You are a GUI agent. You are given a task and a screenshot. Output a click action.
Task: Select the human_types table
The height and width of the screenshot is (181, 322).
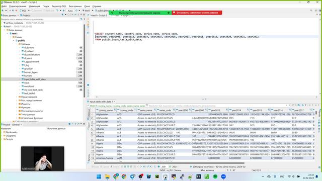(31, 72)
